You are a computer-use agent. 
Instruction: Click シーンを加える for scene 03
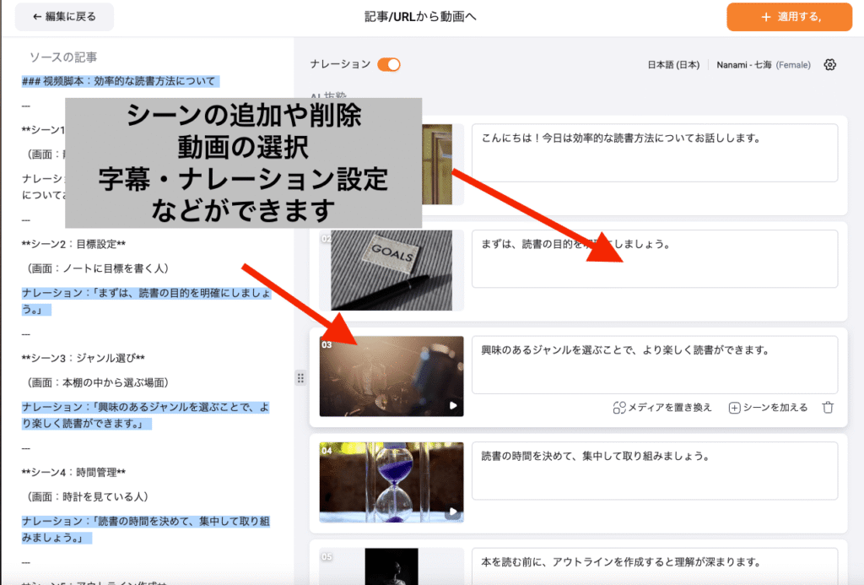point(768,408)
